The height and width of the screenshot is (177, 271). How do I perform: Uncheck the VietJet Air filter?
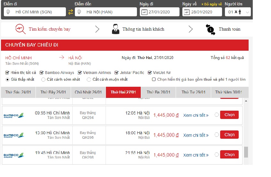click(150, 73)
